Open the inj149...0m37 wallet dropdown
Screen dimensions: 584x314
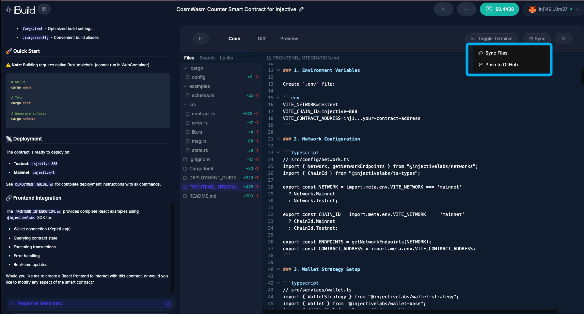pos(553,9)
